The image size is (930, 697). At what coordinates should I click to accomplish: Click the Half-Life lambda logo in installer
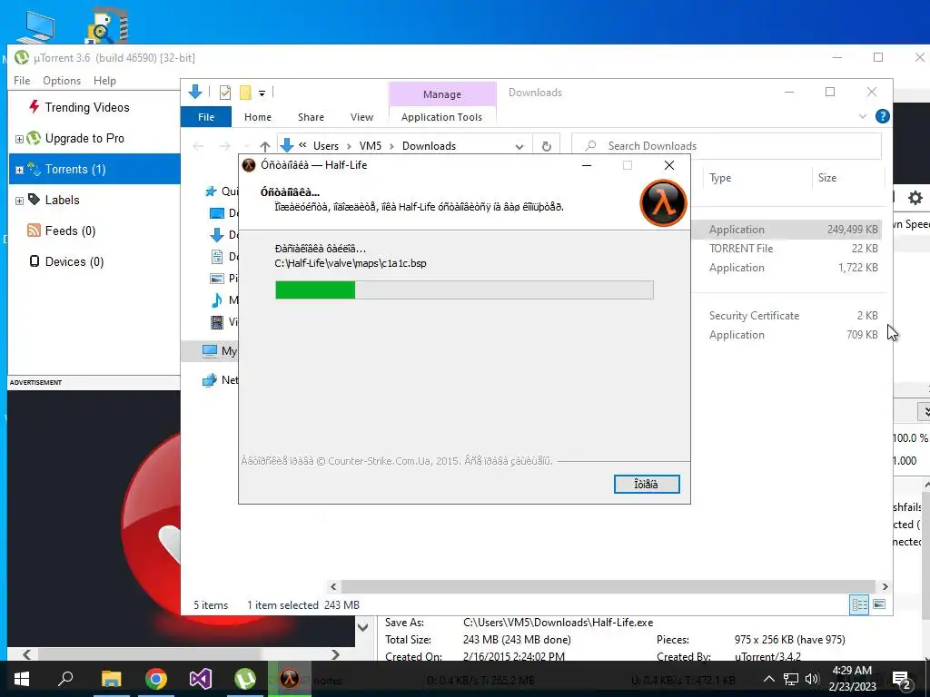pyautogui.click(x=663, y=202)
